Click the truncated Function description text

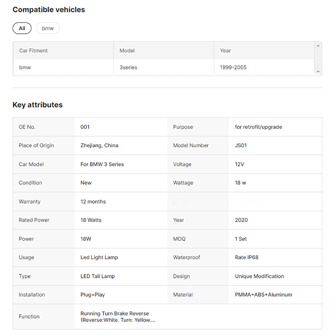(x=118, y=317)
